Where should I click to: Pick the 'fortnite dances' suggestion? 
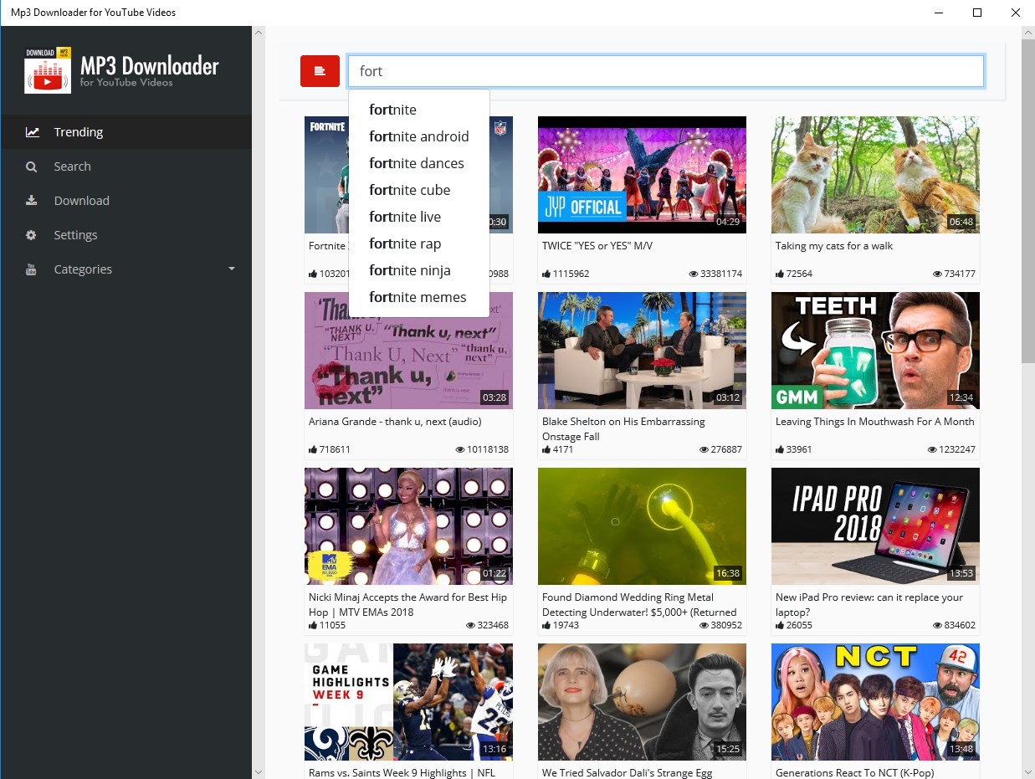point(419,163)
